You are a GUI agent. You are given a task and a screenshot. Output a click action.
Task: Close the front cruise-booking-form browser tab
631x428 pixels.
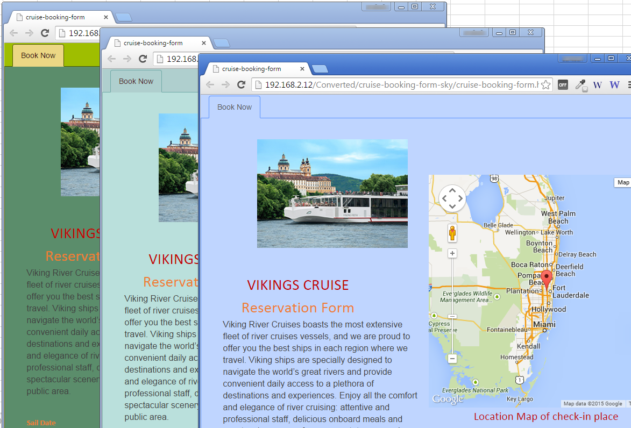click(x=302, y=69)
